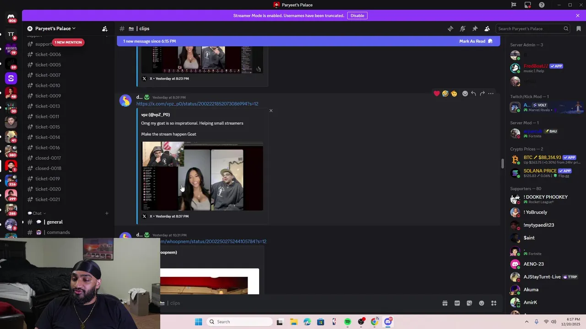
Task: Open File Explorer from the taskbar
Action: 293,322
